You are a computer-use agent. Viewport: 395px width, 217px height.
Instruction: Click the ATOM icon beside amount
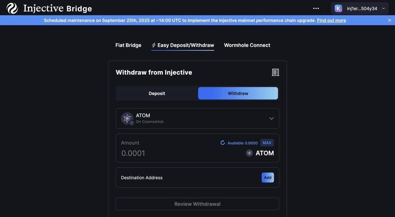250,153
